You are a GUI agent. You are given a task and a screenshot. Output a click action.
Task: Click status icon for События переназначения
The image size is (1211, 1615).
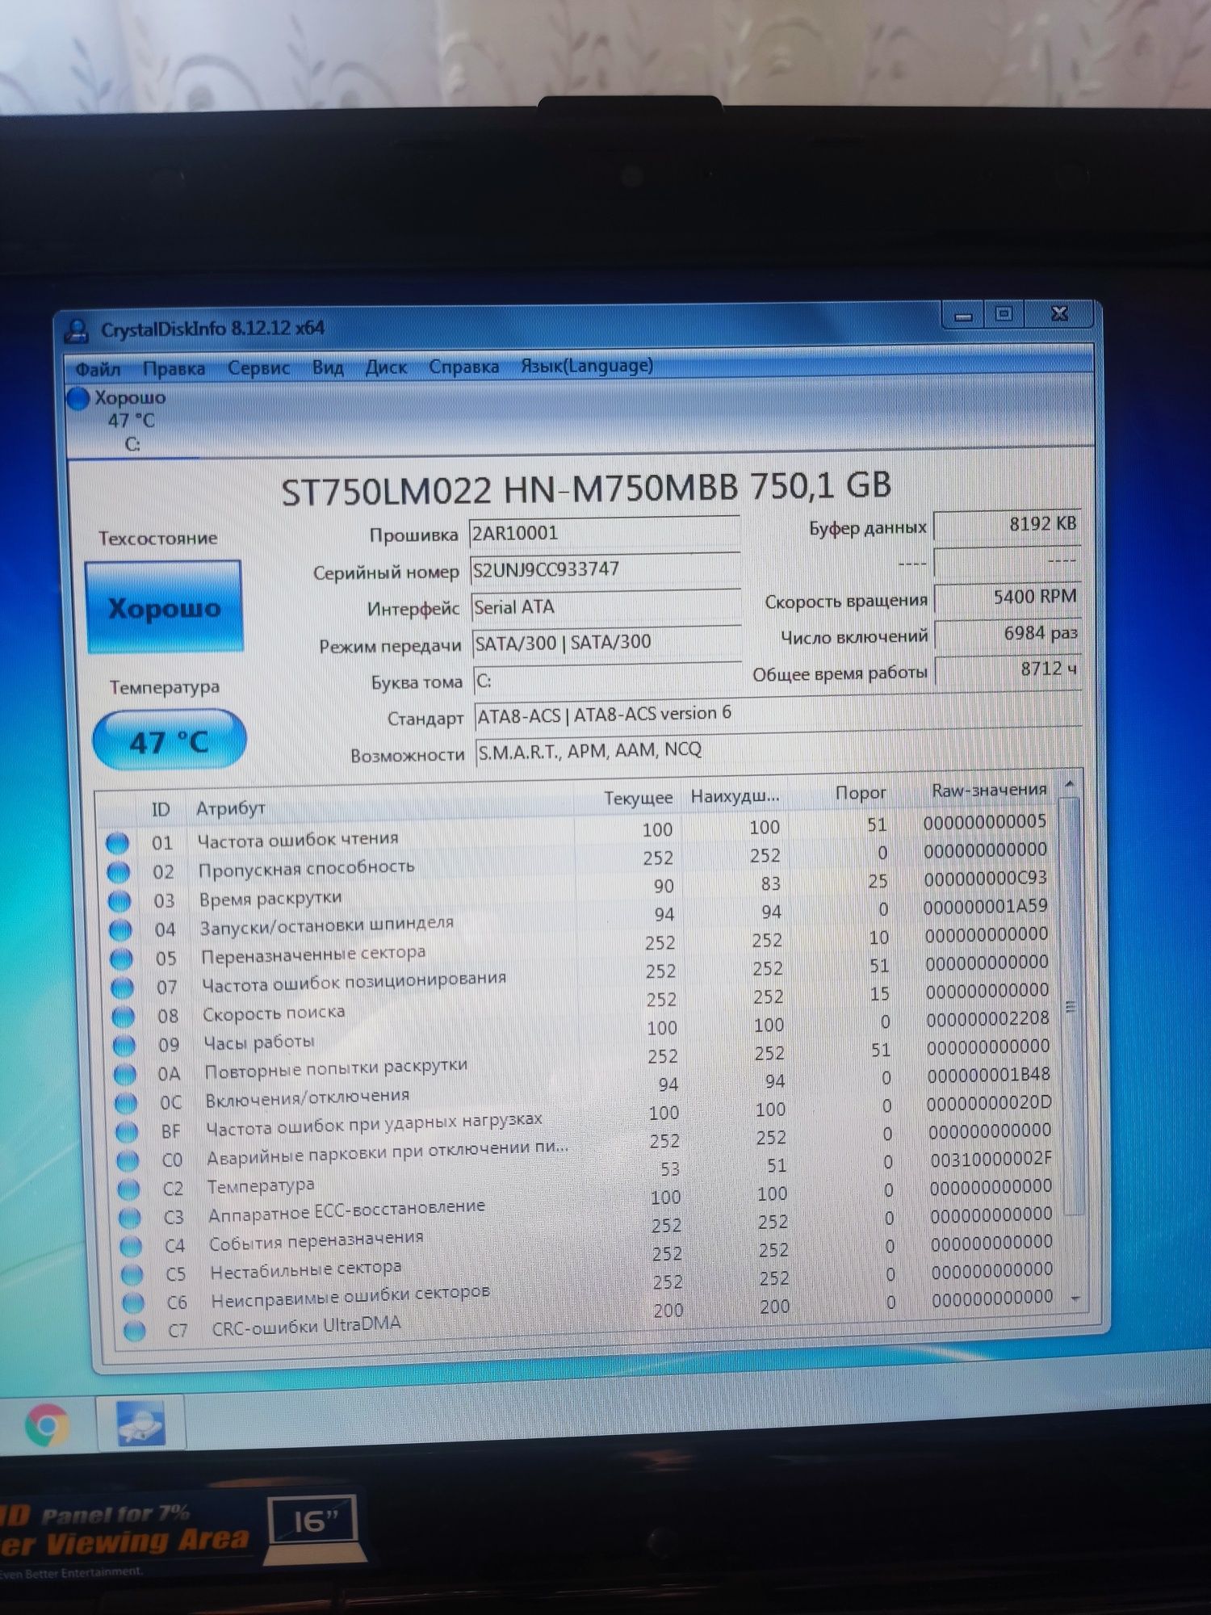[x=130, y=1247]
